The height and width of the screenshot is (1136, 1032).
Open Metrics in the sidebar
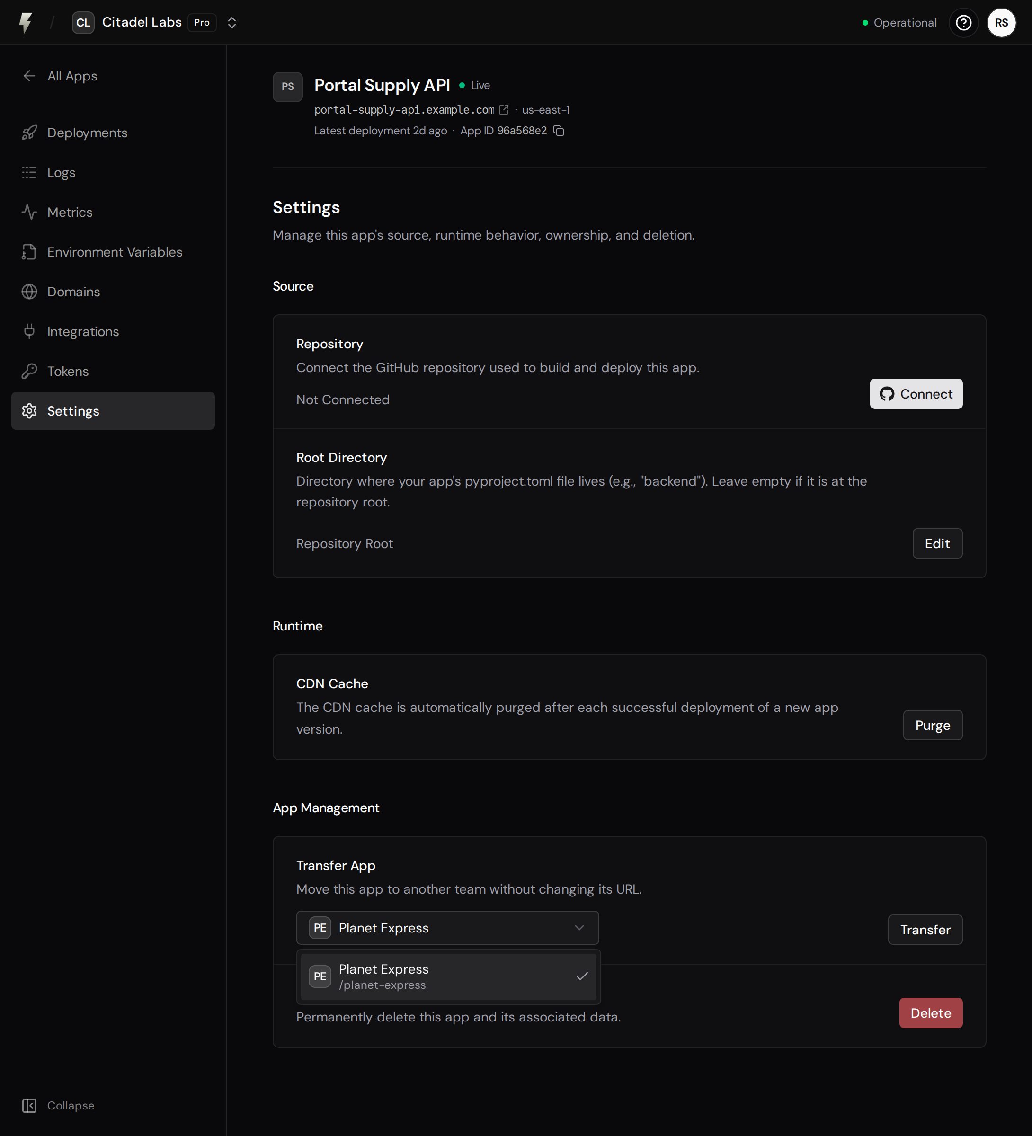pos(113,212)
